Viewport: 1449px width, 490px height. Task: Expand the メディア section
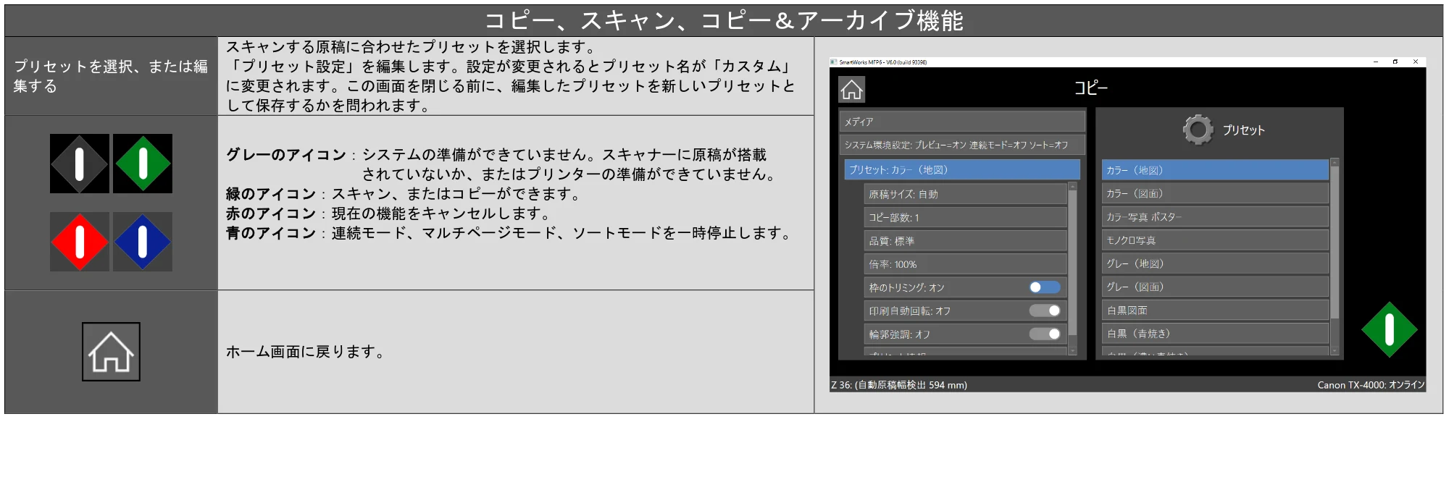(x=962, y=122)
